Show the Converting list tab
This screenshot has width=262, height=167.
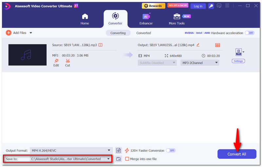tap(118, 33)
